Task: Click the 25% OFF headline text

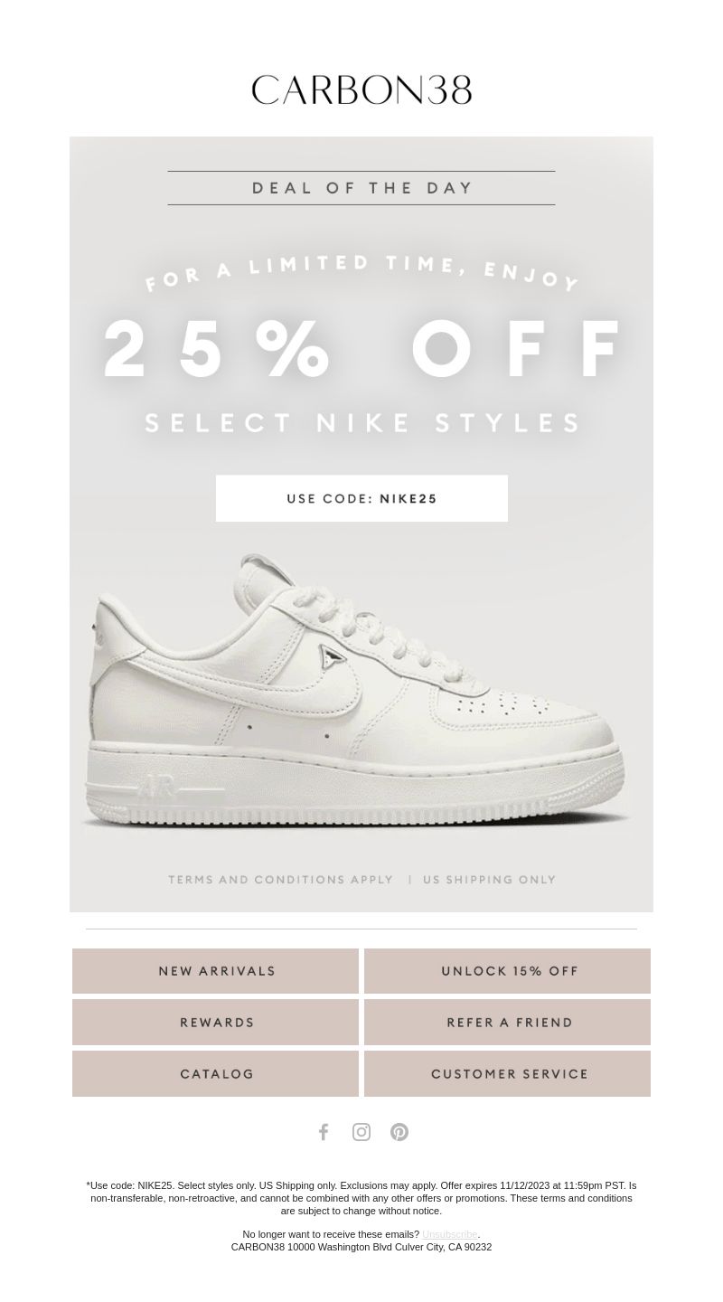Action: [361, 351]
